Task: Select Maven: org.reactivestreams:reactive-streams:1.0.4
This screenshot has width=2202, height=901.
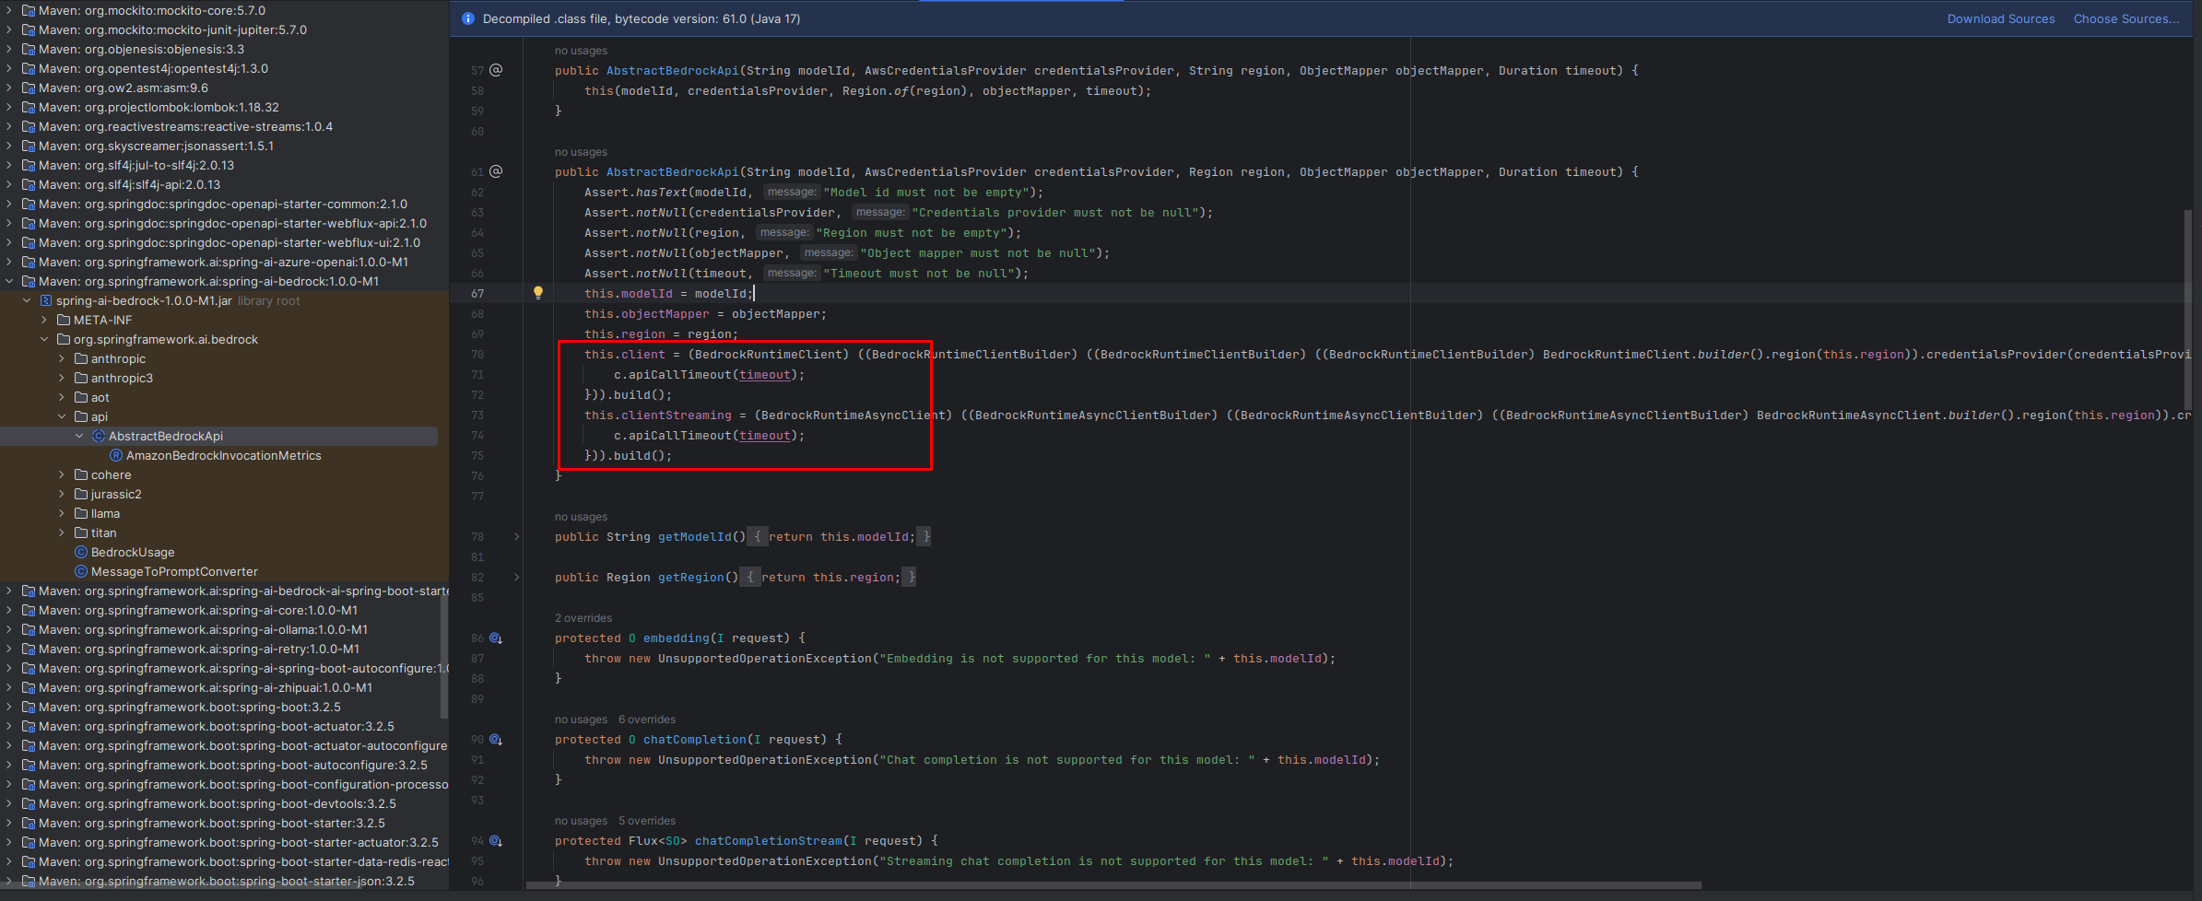Action: (185, 126)
